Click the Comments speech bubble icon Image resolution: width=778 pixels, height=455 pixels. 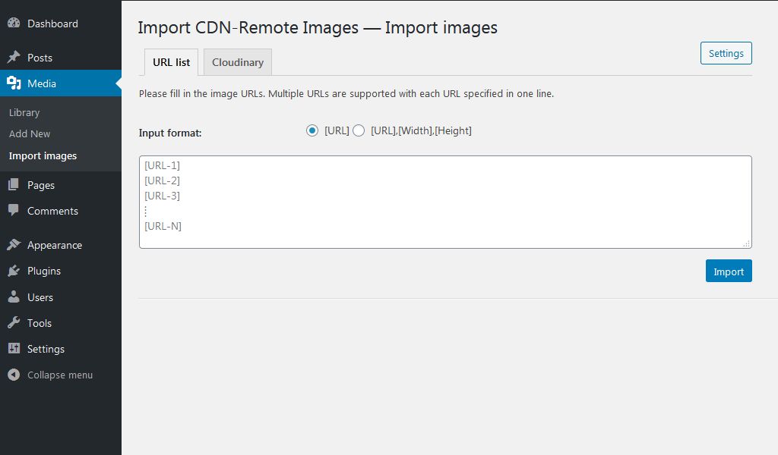pos(14,211)
